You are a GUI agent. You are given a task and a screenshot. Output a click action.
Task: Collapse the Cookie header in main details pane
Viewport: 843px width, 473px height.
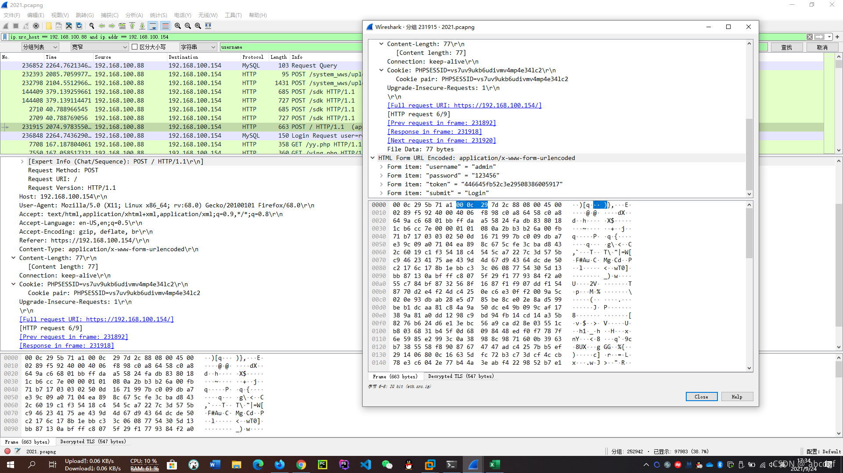pos(13,284)
